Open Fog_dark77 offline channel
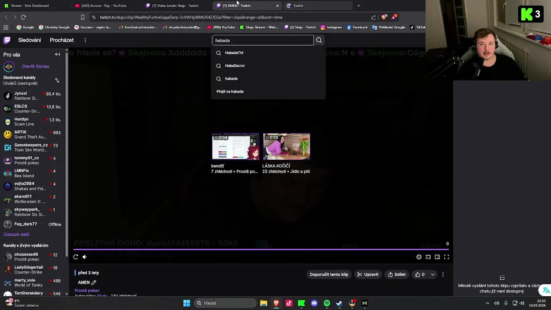Image resolution: width=551 pixels, height=310 pixels. pos(32,224)
